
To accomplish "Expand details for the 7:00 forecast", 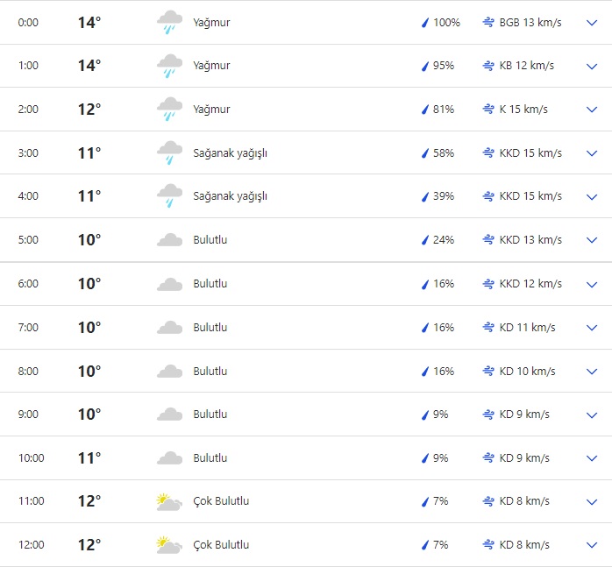I will (591, 328).
